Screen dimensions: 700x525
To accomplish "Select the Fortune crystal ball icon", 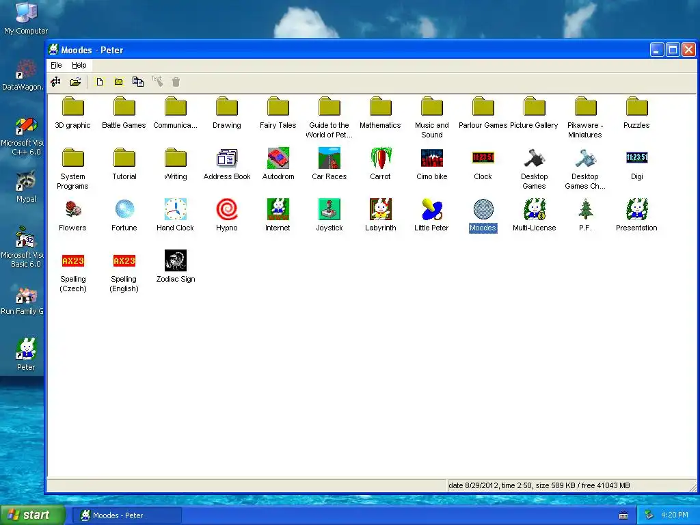I will click(124, 209).
